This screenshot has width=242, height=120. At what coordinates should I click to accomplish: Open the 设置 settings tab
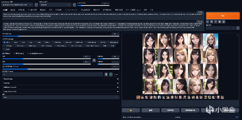coord(145,10)
